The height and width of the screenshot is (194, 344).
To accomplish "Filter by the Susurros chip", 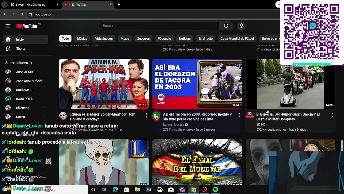I will coord(143,39).
